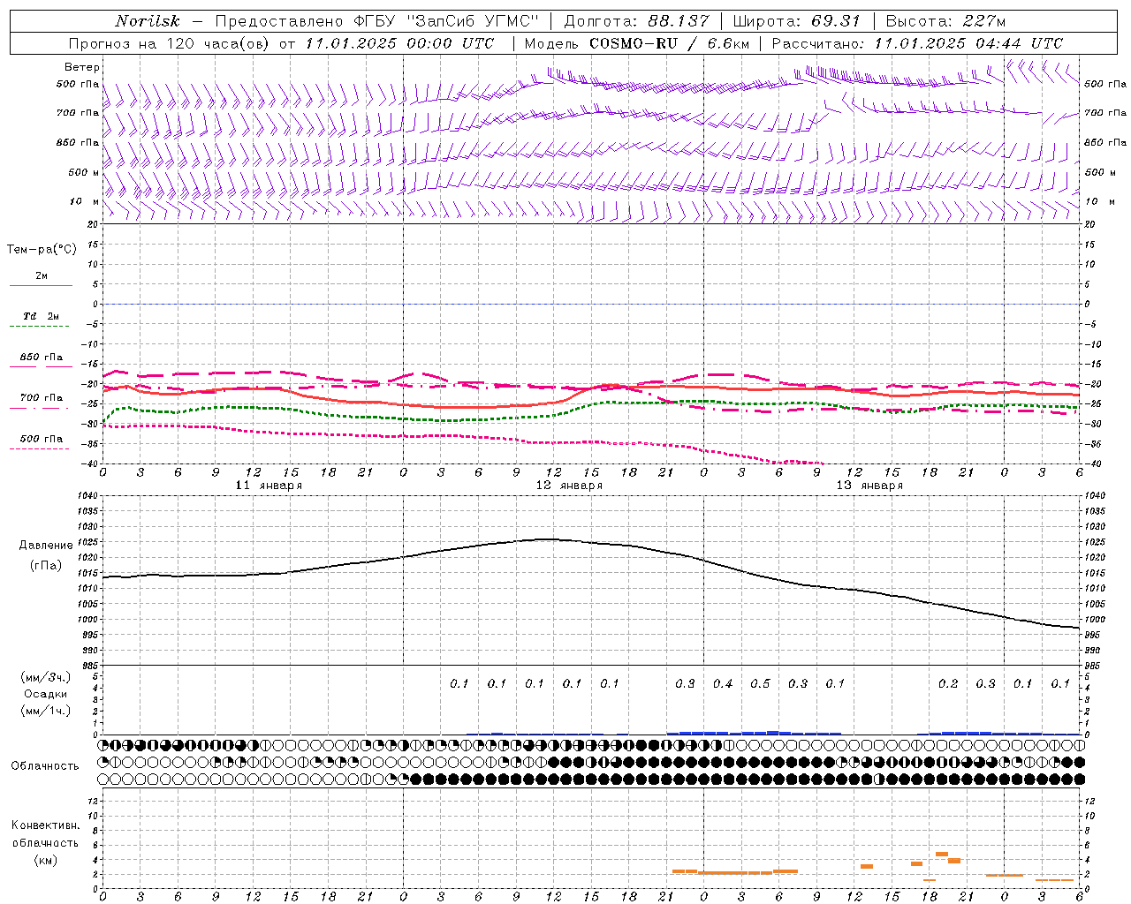Select the Тем-ра(°C) axis label
Image resolution: width=1131 pixels, height=904 pixels.
tap(42, 250)
